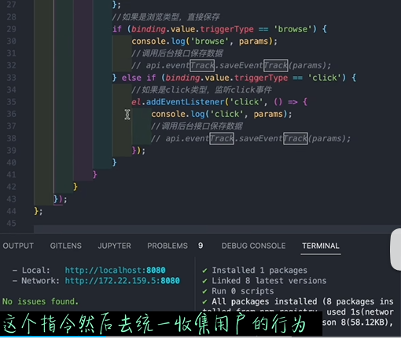Click line number 29 in the gutter

(11, 29)
